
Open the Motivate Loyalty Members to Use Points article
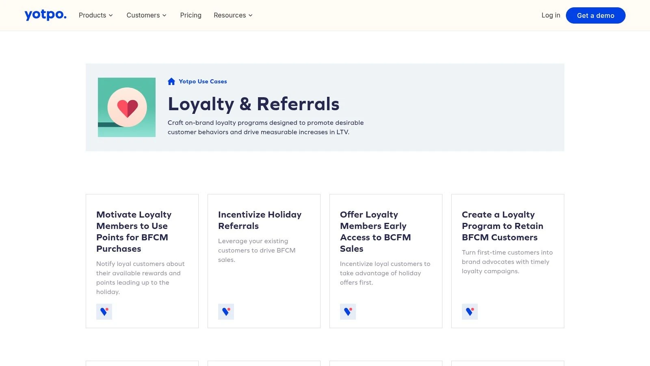(134, 231)
